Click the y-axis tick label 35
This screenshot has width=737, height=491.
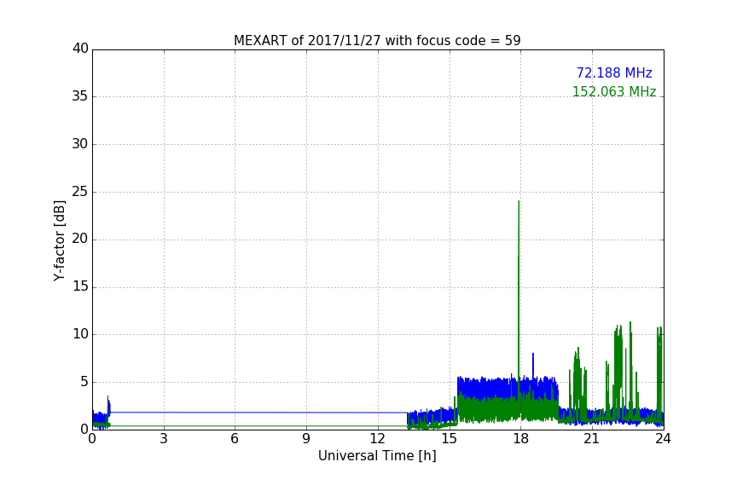(80, 96)
